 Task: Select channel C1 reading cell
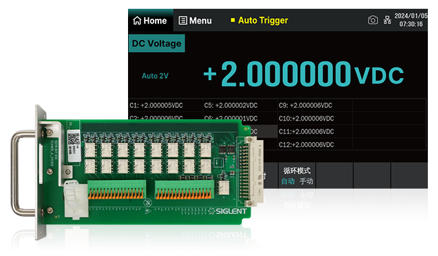click(x=166, y=105)
